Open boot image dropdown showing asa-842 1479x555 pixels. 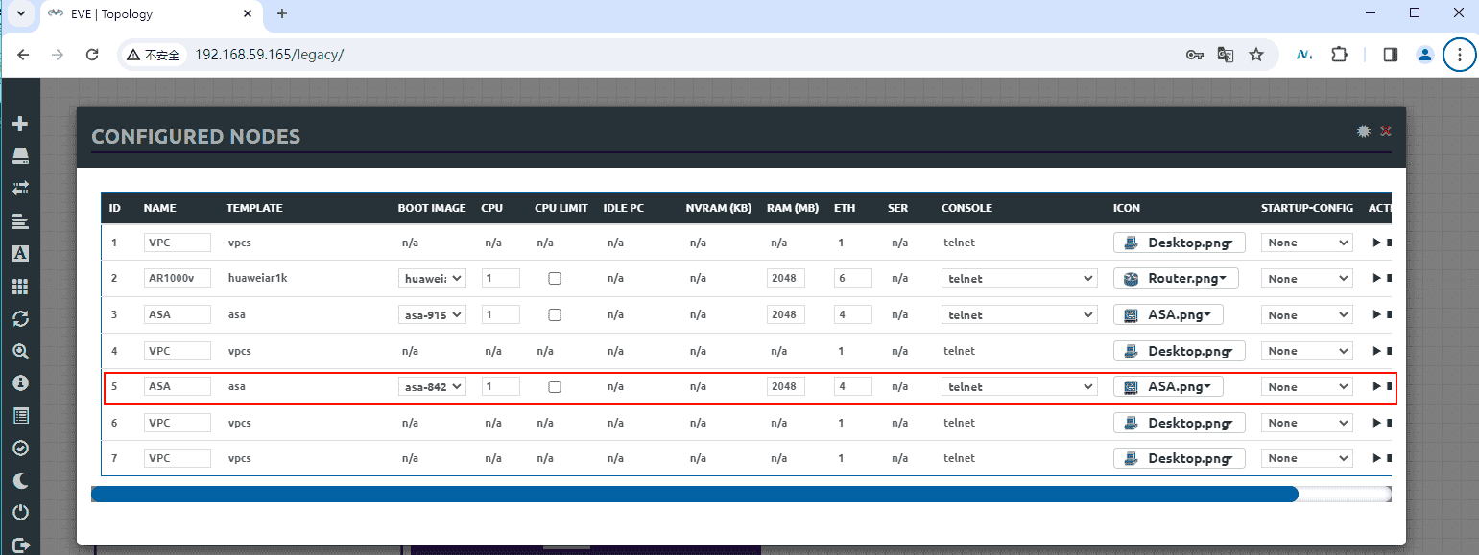click(432, 387)
